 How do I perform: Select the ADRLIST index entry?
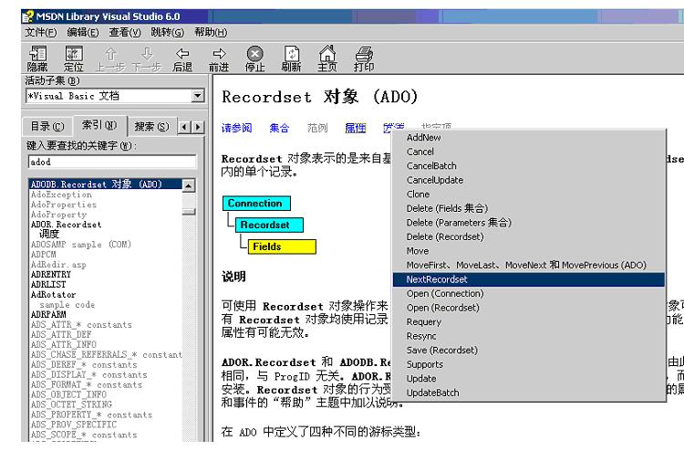tap(48, 285)
